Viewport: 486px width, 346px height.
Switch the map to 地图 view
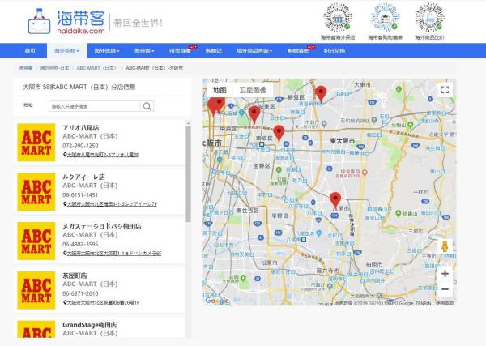[x=220, y=90]
